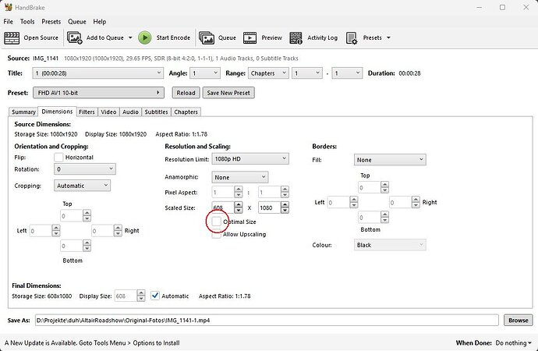Click the cropping Bottom value stepper

tap(87, 246)
